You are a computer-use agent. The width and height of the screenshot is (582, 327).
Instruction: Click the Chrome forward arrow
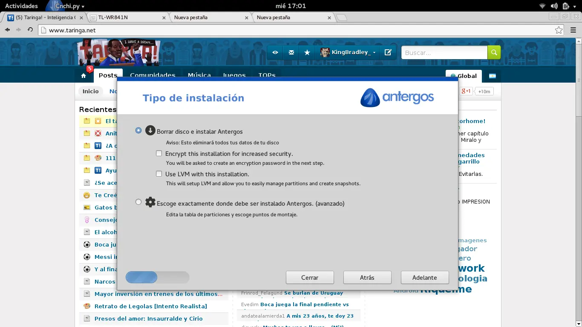pyautogui.click(x=18, y=30)
